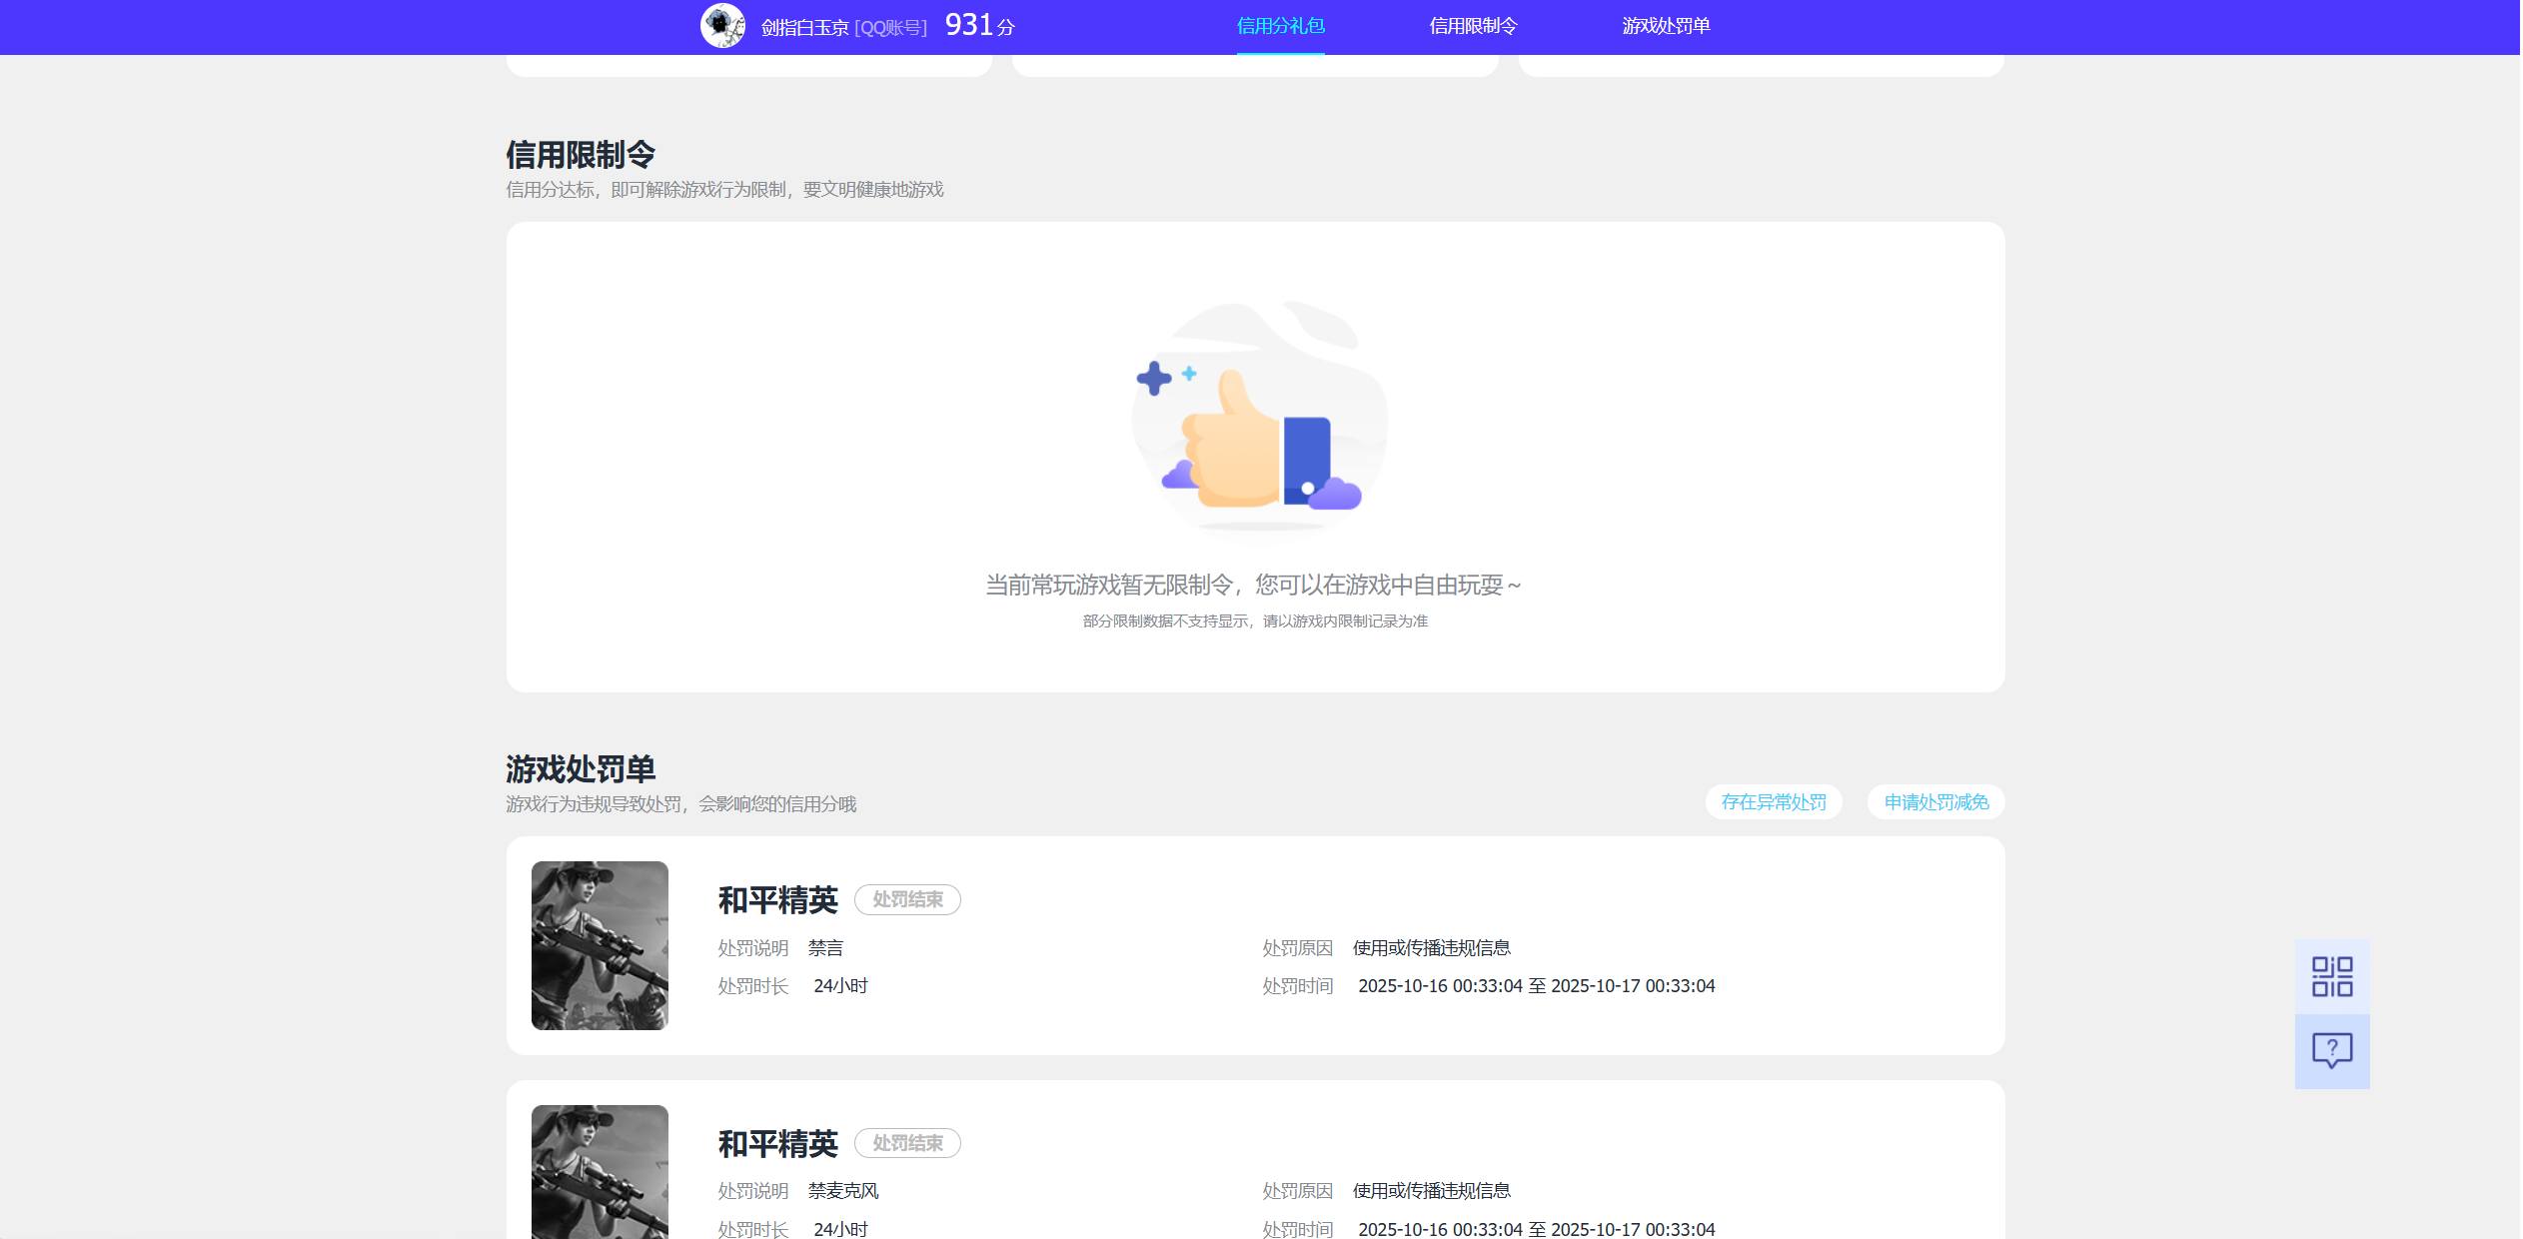Switch to the 信用分礼包 tab
This screenshot has width=2523, height=1239.
point(1280,26)
